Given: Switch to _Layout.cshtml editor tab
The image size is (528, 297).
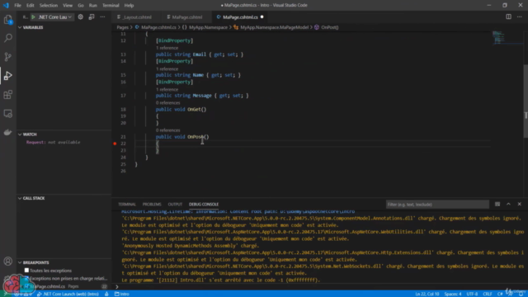Looking at the screenshot, I should coord(134,17).
